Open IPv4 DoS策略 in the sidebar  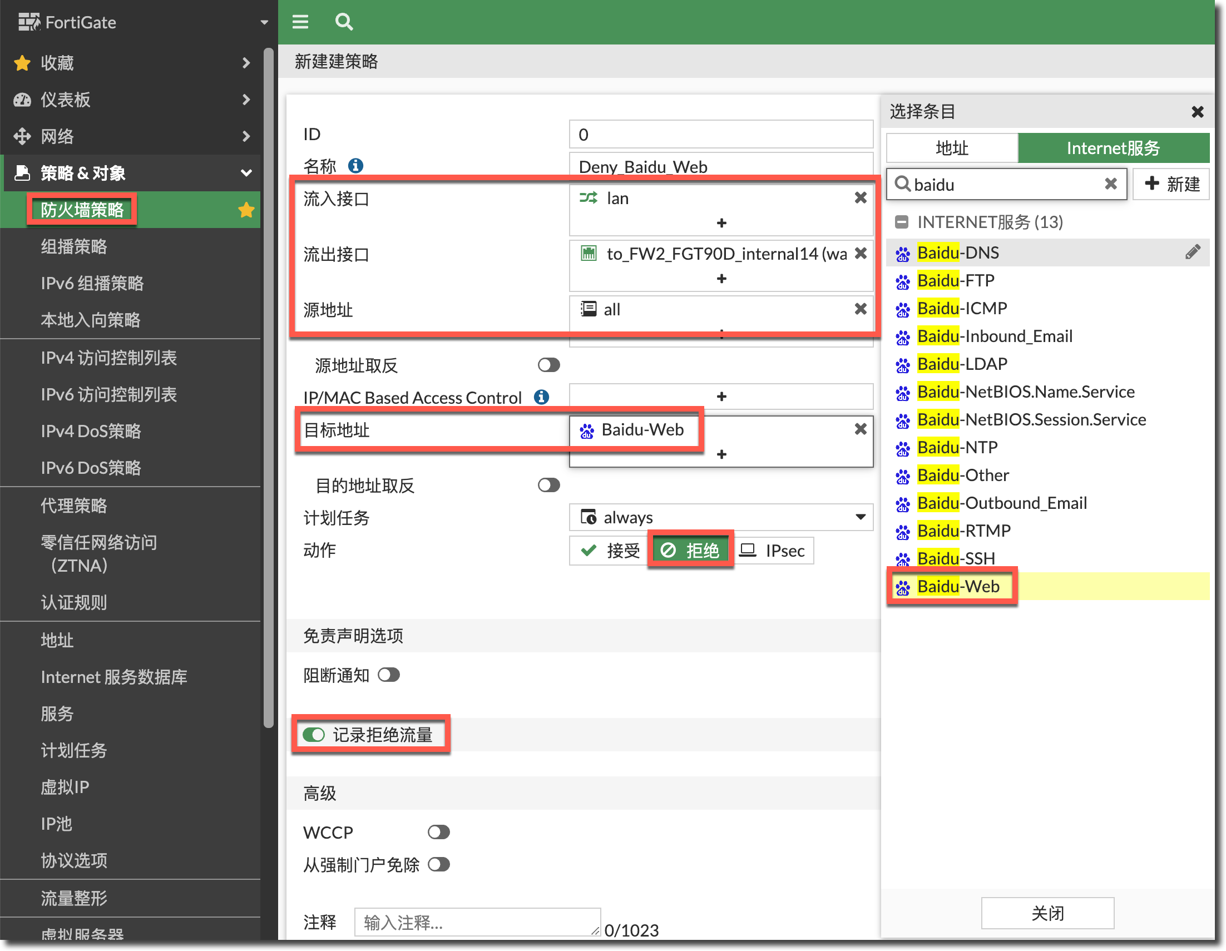(x=91, y=431)
